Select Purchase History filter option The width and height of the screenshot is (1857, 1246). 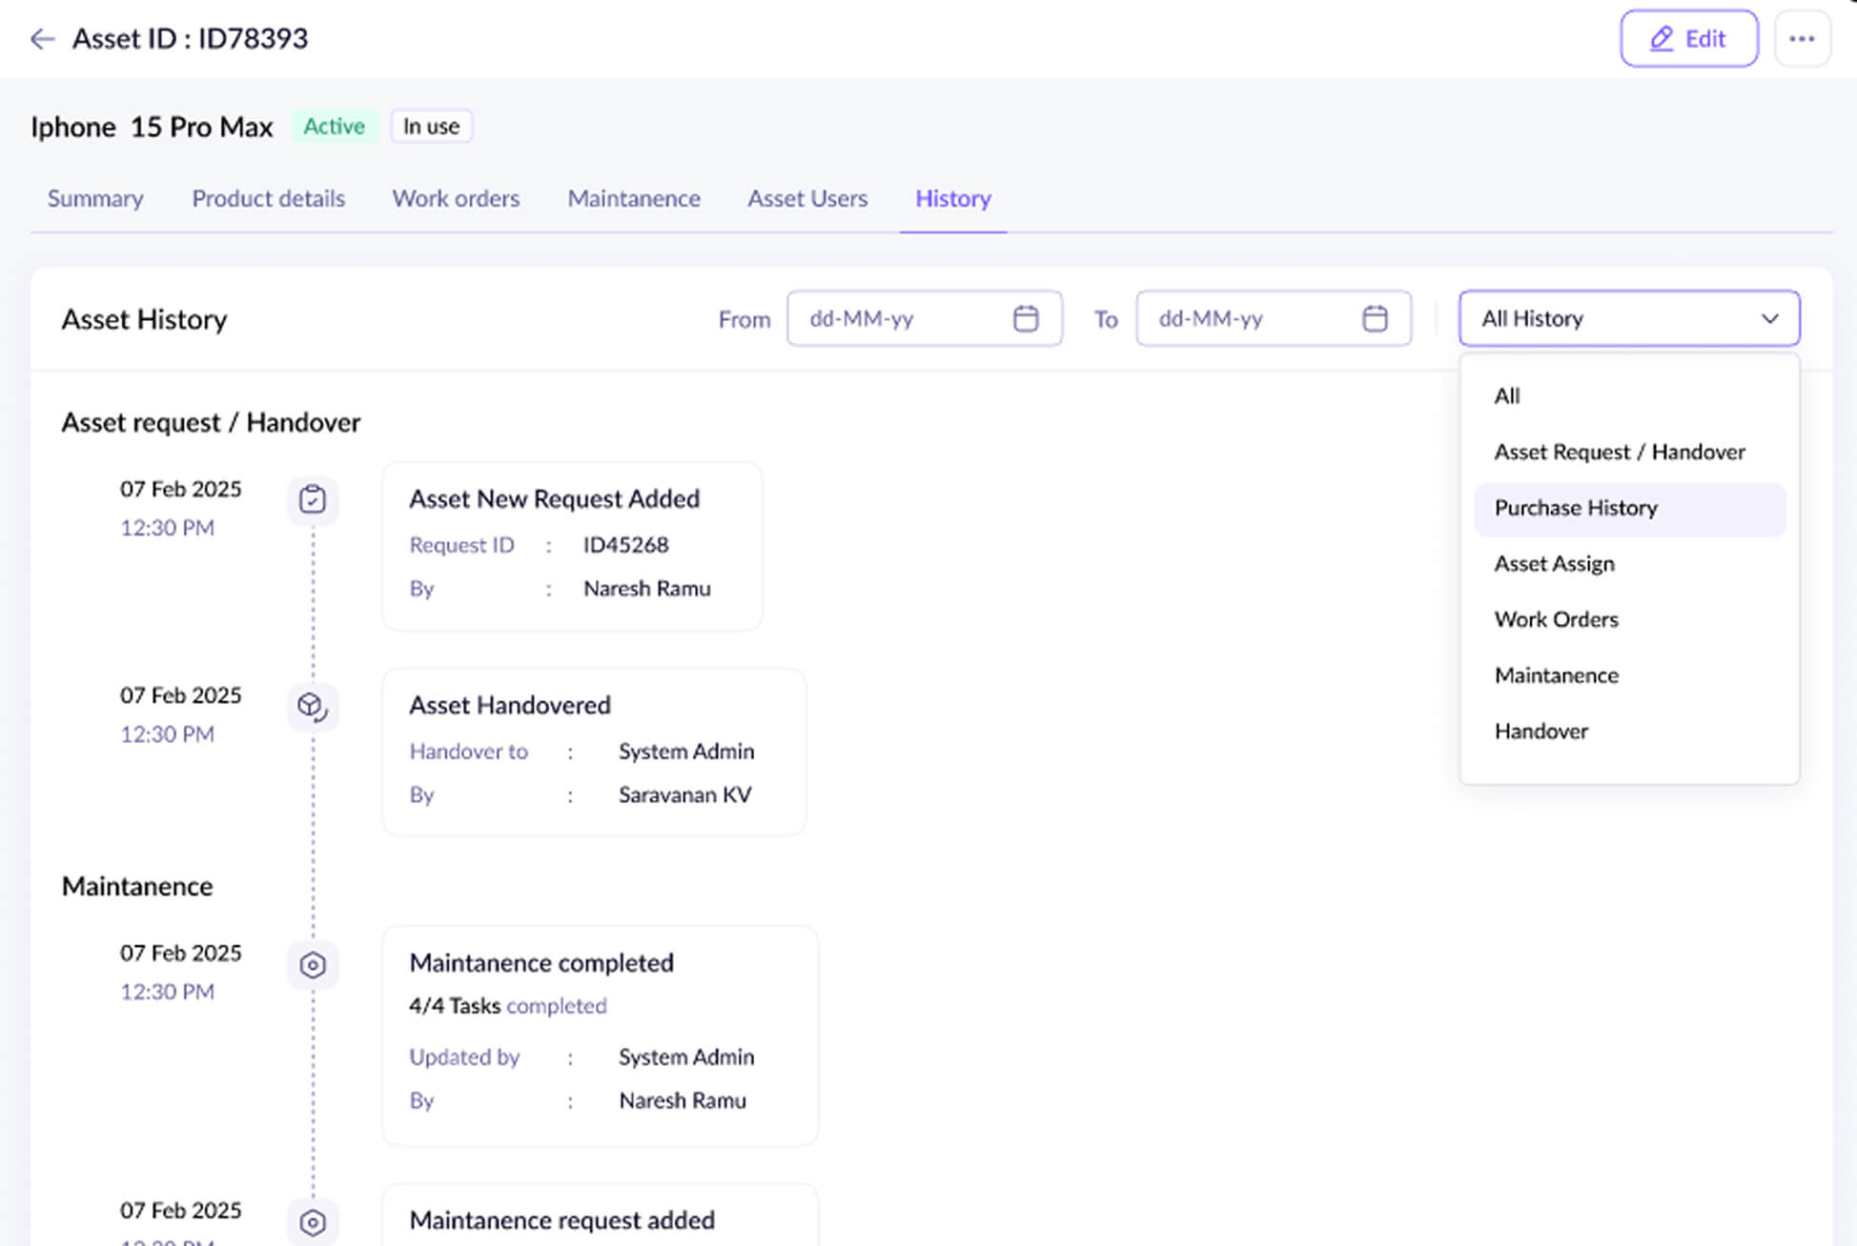[1629, 509]
